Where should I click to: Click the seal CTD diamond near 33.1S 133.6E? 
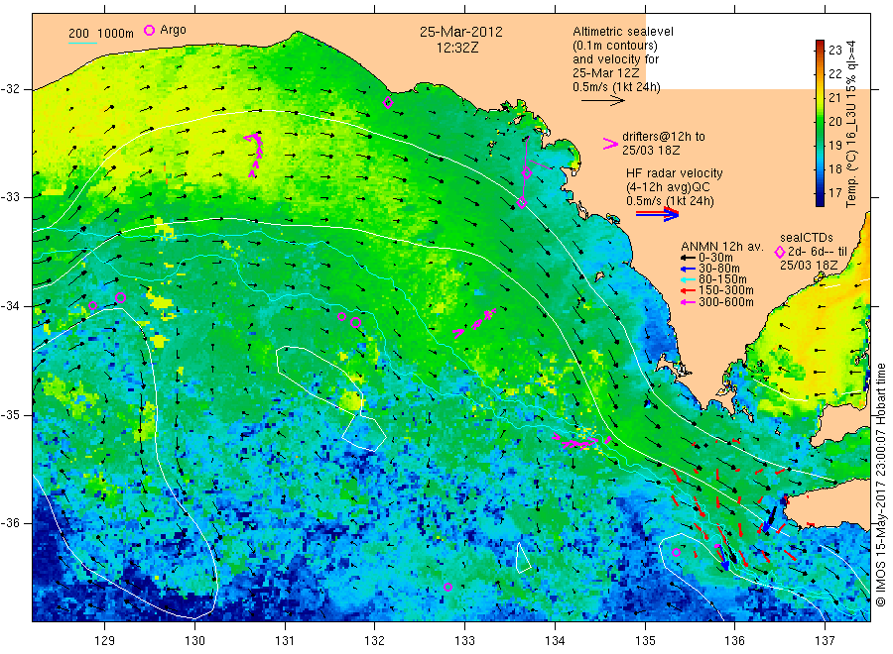coord(522,203)
